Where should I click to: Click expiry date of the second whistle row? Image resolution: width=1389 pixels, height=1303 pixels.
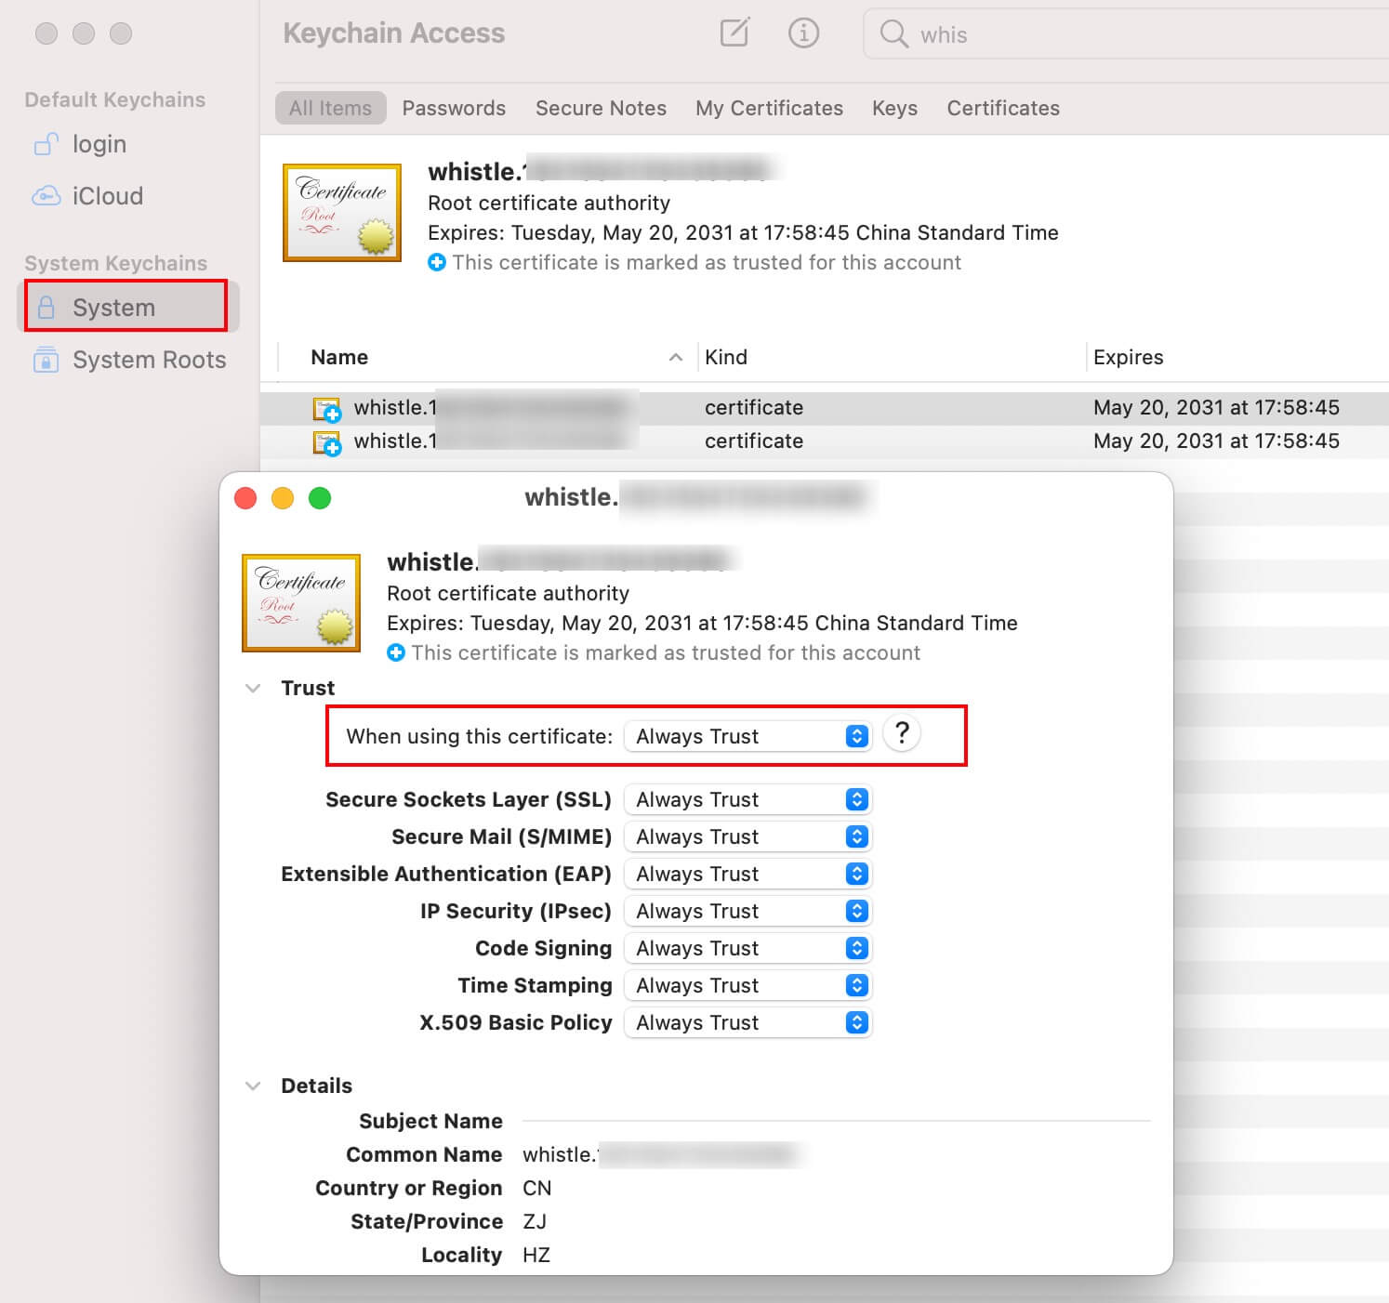1216,441
